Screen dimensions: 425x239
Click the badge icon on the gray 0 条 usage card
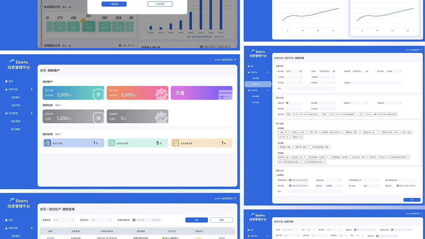[x=161, y=118]
